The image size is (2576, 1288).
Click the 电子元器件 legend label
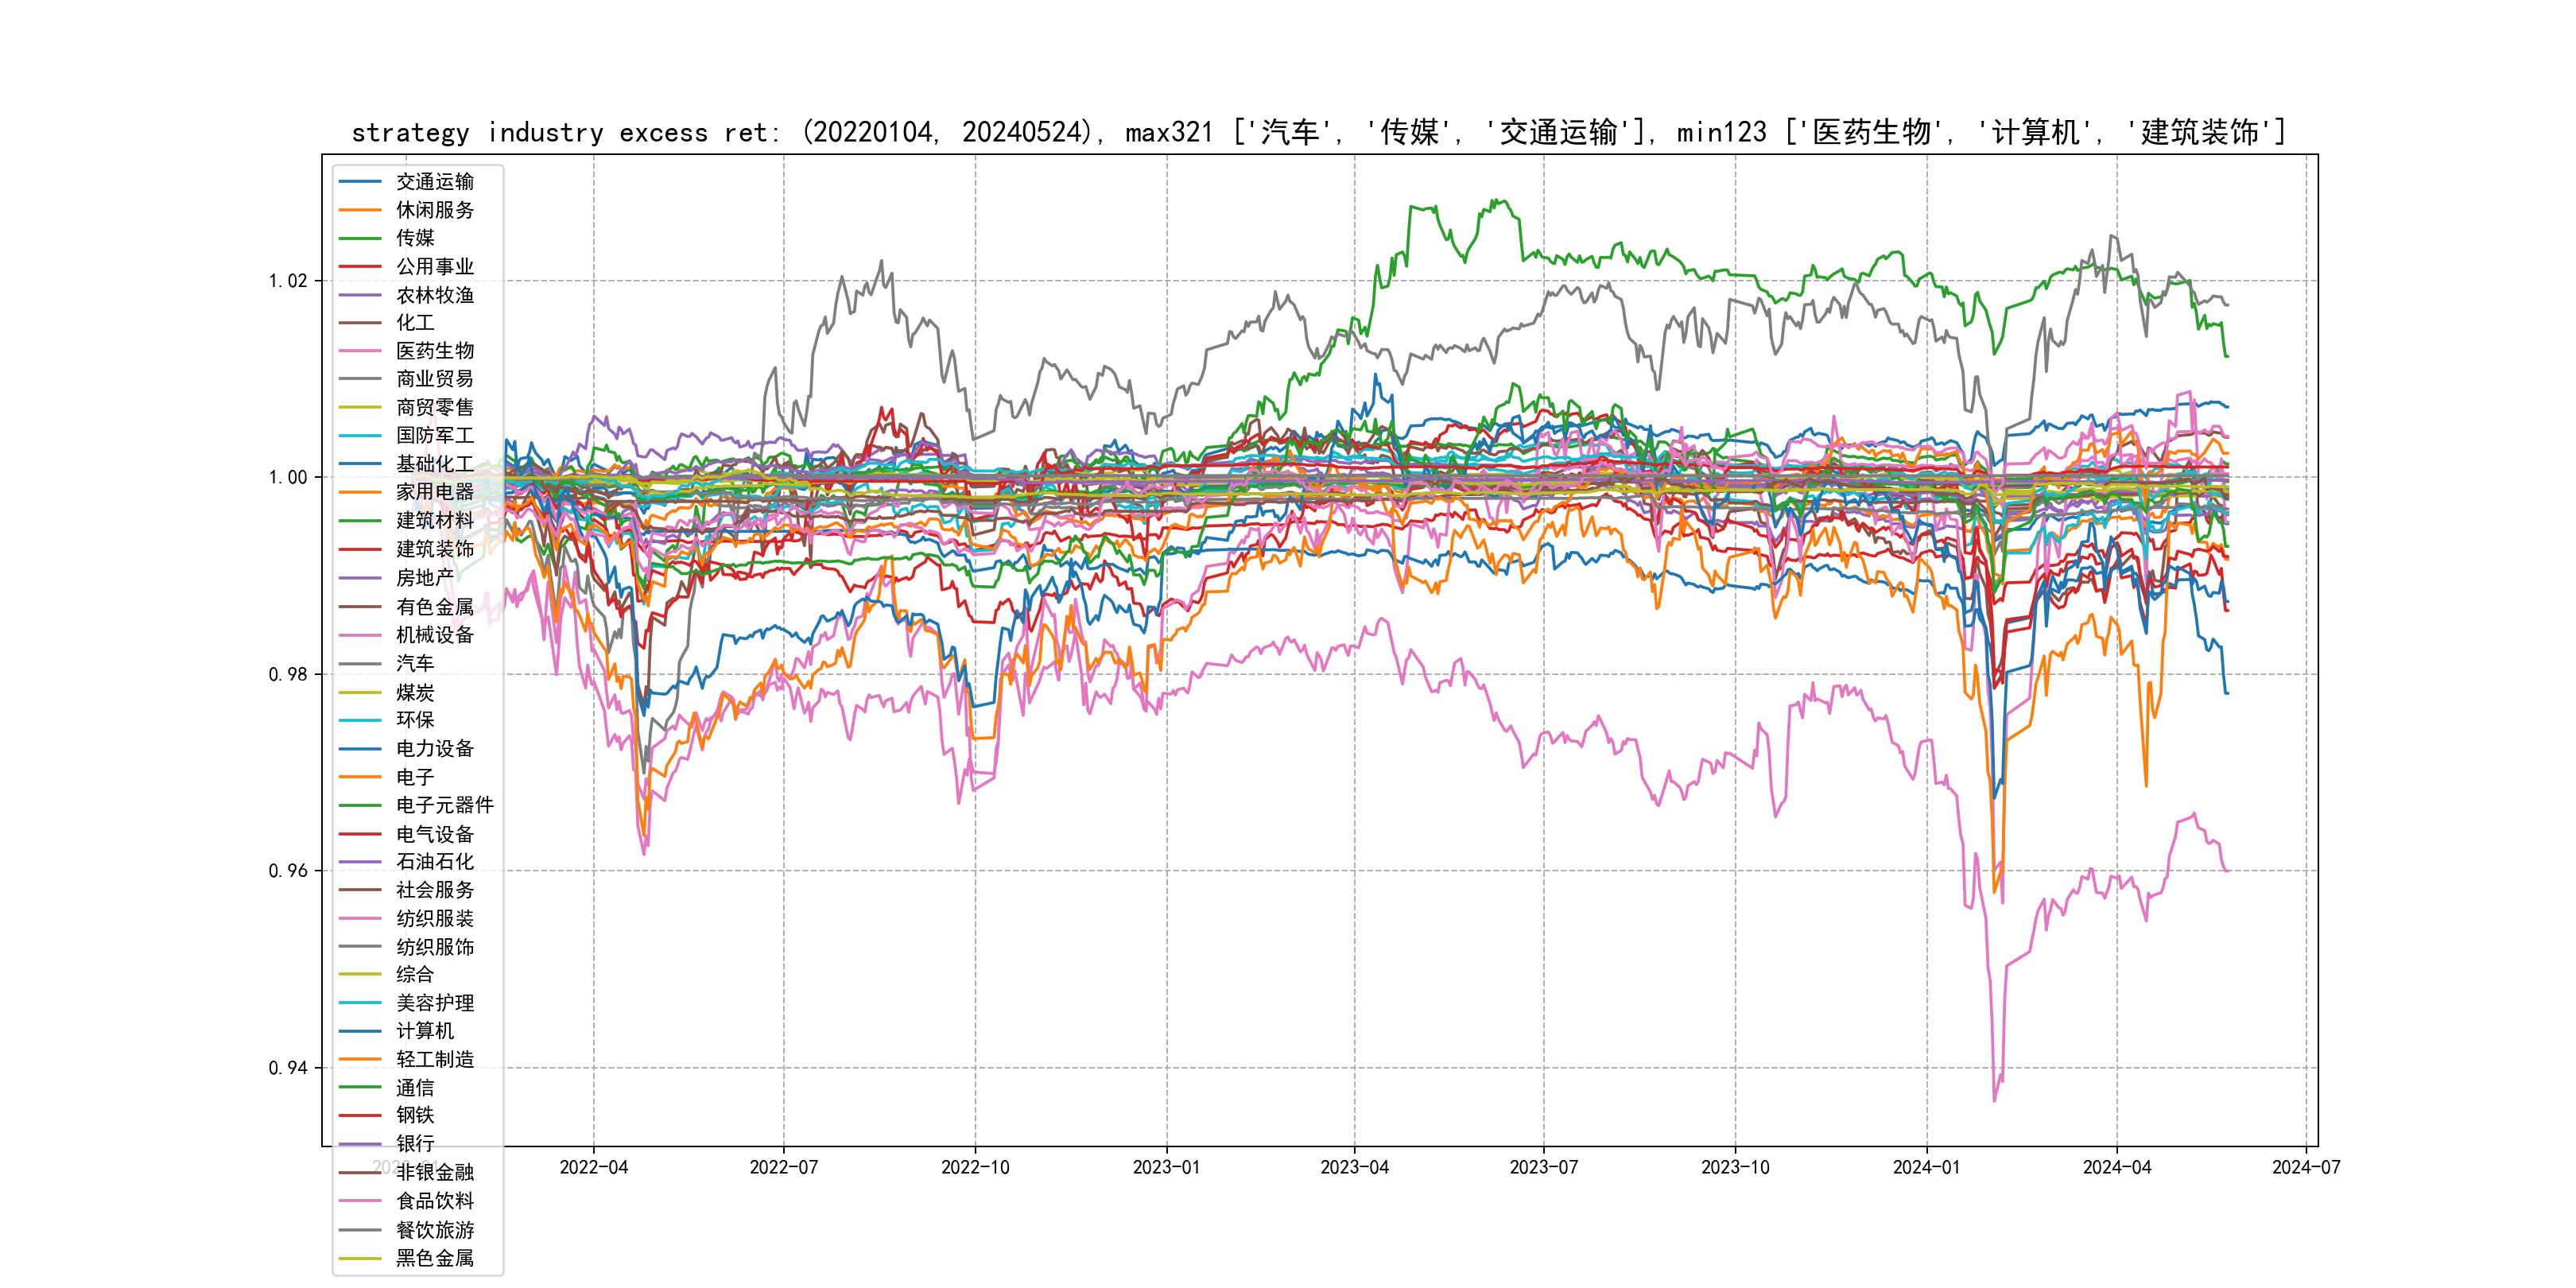click(x=444, y=805)
